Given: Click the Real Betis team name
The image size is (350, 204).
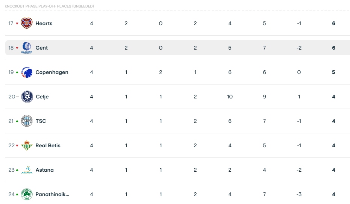Looking at the screenshot, I should (48, 145).
